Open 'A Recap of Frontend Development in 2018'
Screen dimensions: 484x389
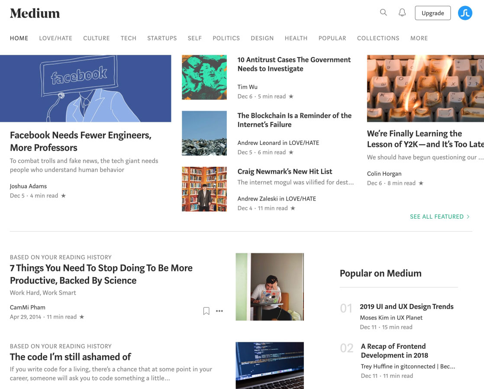[394, 351]
